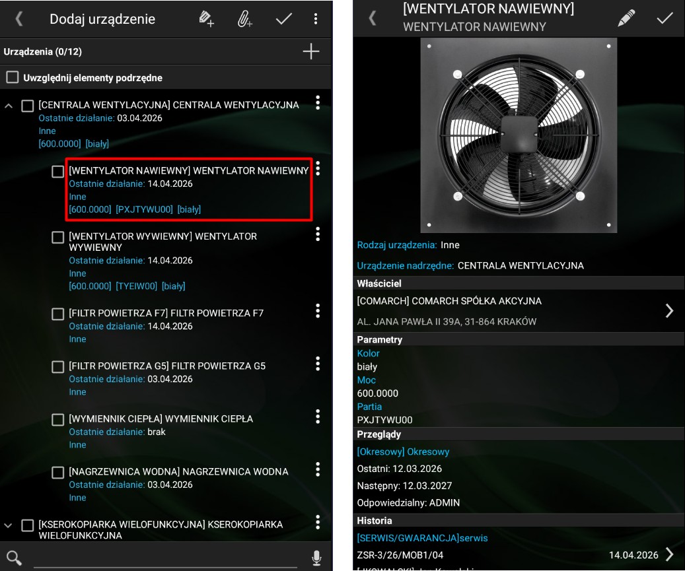Confirm device selection with checkmark in Dodaj urządzenie
This screenshot has width=685, height=571.
[283, 19]
